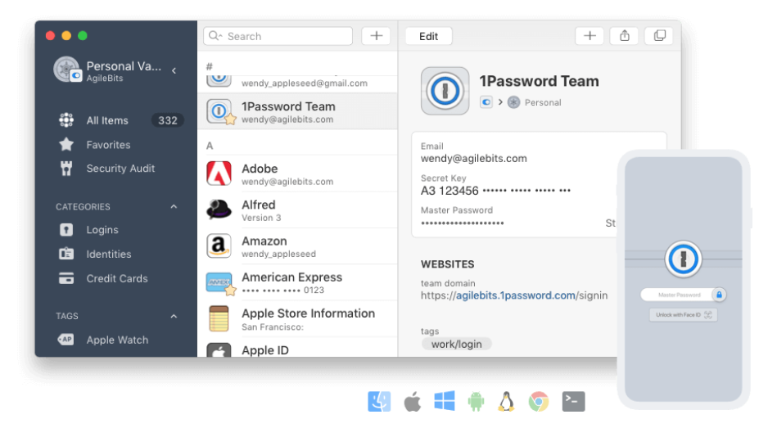Click the Favorites star icon
768x428 pixels.
[x=66, y=145]
